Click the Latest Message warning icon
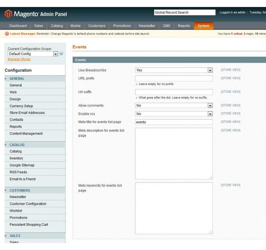 point(7,34)
